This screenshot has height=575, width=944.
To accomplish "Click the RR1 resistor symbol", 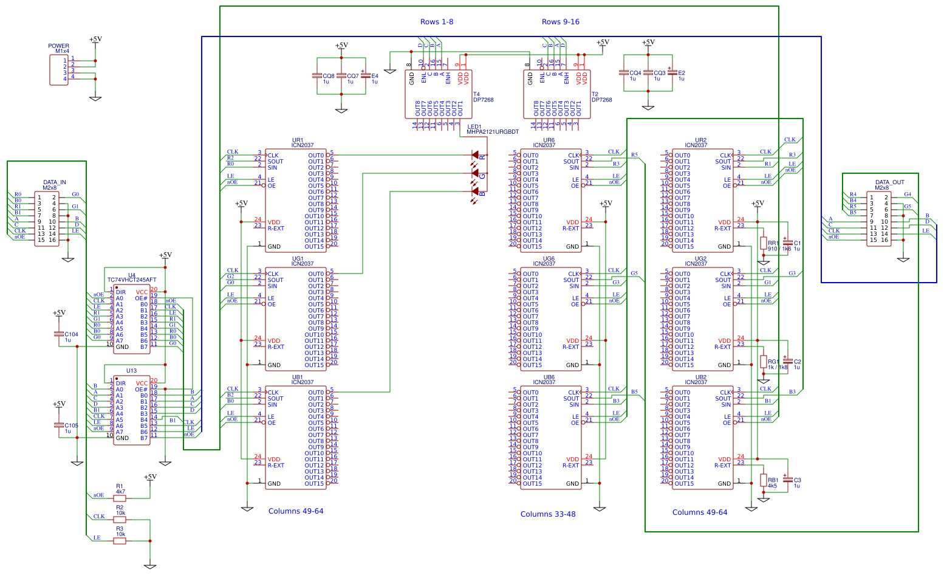I will (764, 243).
